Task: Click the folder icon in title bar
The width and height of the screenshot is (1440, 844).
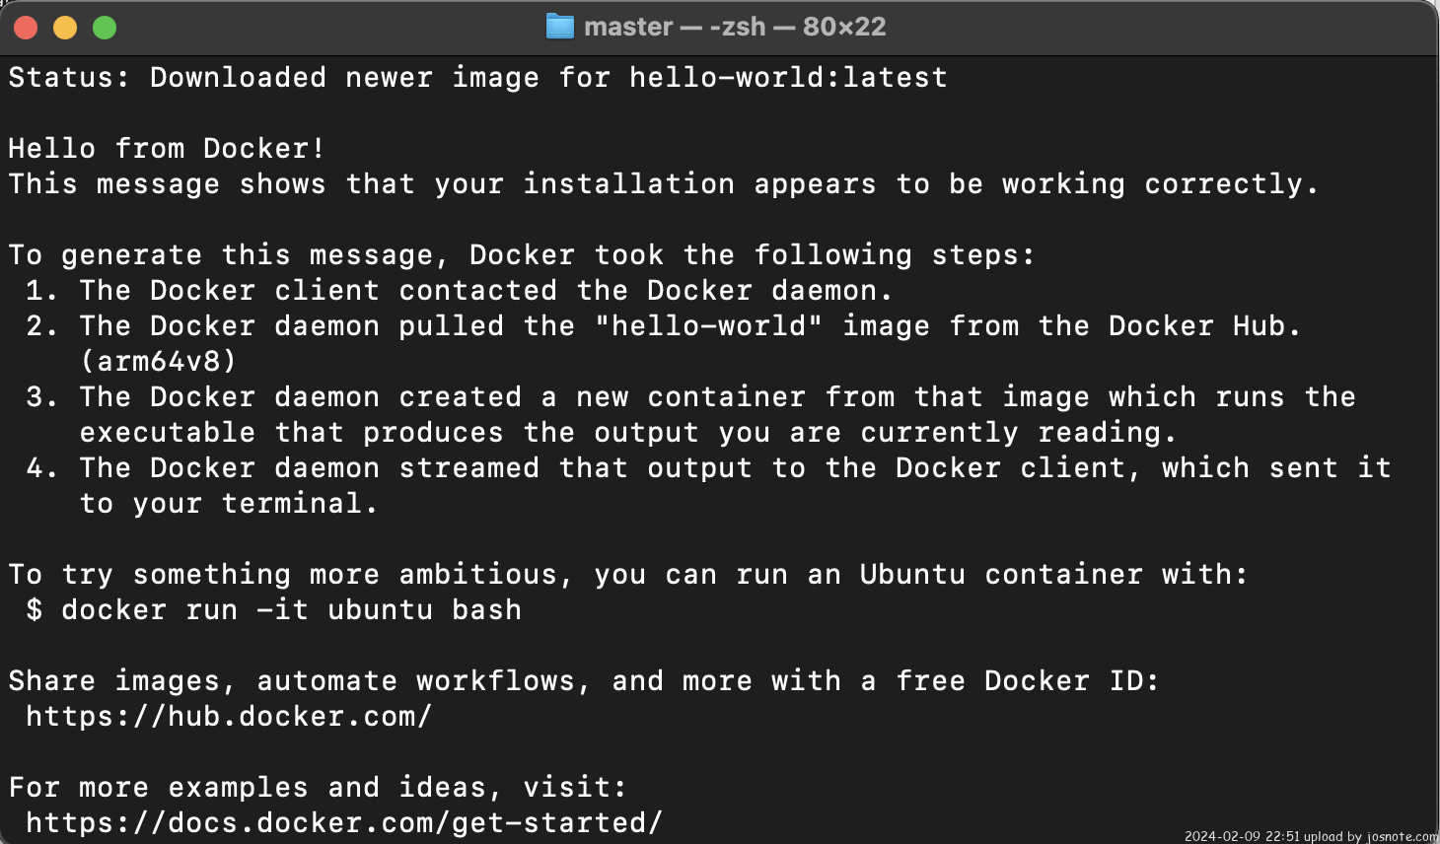Action: [559, 27]
